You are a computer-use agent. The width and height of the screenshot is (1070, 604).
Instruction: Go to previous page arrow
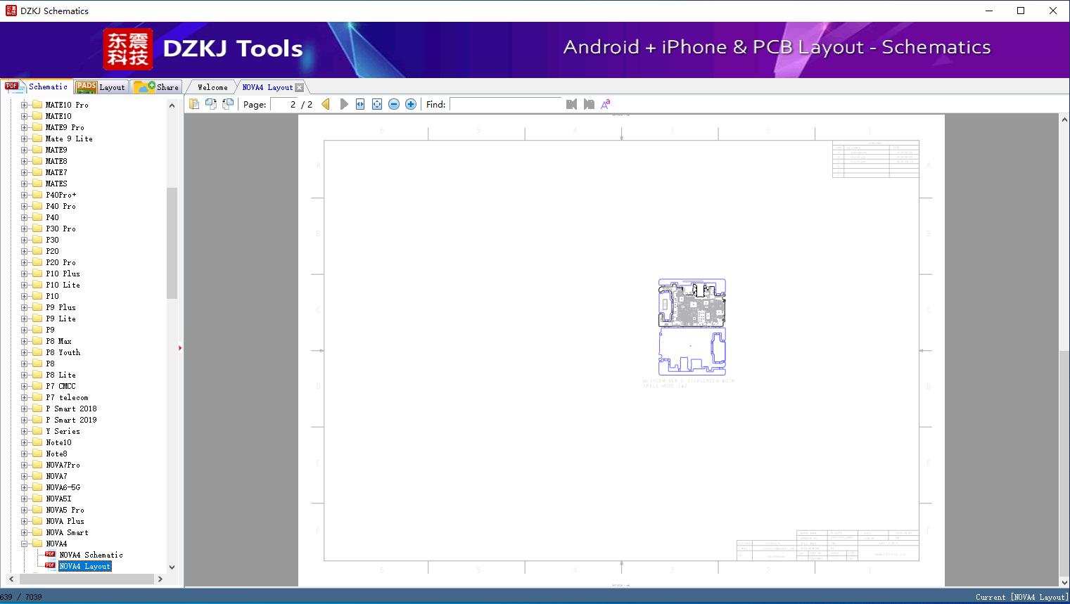point(326,104)
